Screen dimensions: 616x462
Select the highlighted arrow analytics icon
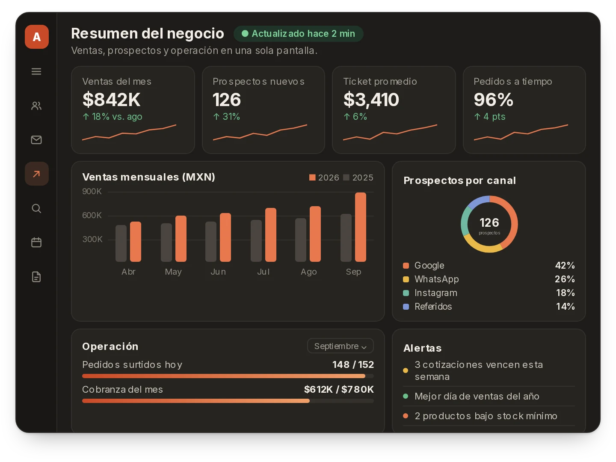pyautogui.click(x=37, y=174)
